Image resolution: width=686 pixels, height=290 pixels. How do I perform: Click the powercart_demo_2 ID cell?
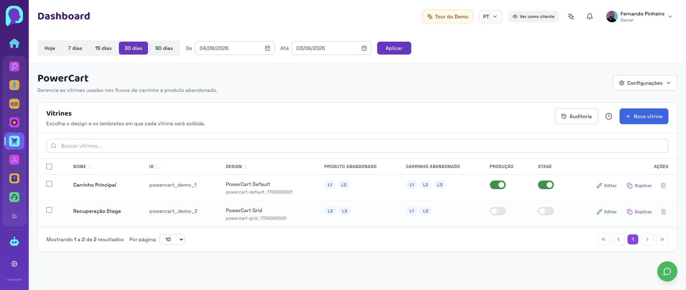point(173,211)
